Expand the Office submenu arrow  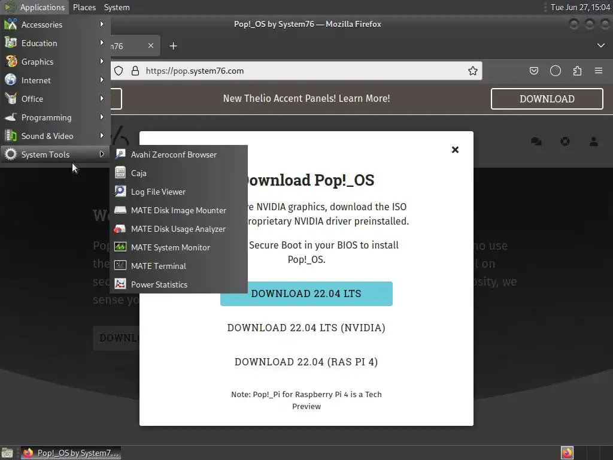click(102, 99)
